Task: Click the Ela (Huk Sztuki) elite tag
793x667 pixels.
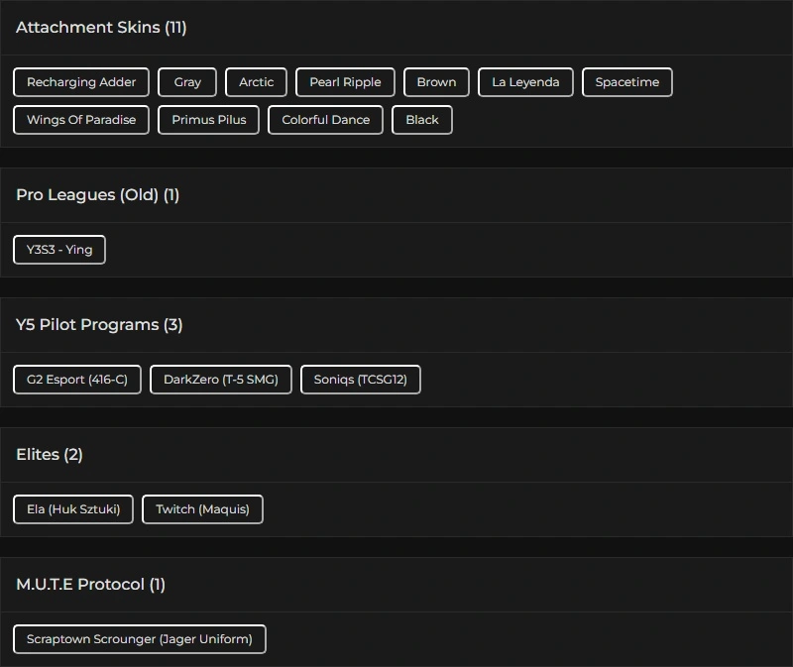Action: [x=73, y=509]
